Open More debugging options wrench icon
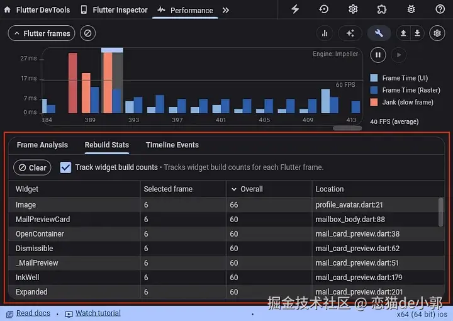This screenshot has width=453, height=321. click(379, 33)
